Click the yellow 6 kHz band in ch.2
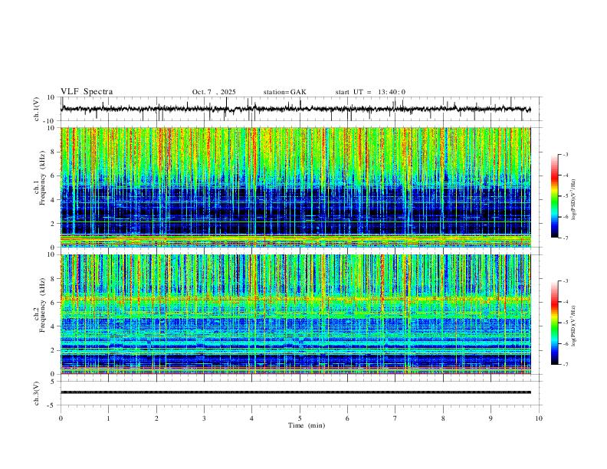This screenshot has height=469, width=607. 296,299
